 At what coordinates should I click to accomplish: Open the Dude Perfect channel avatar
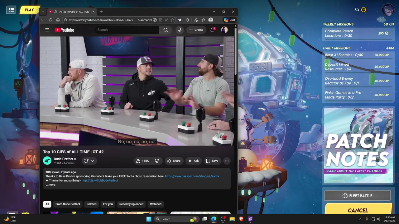click(47, 161)
